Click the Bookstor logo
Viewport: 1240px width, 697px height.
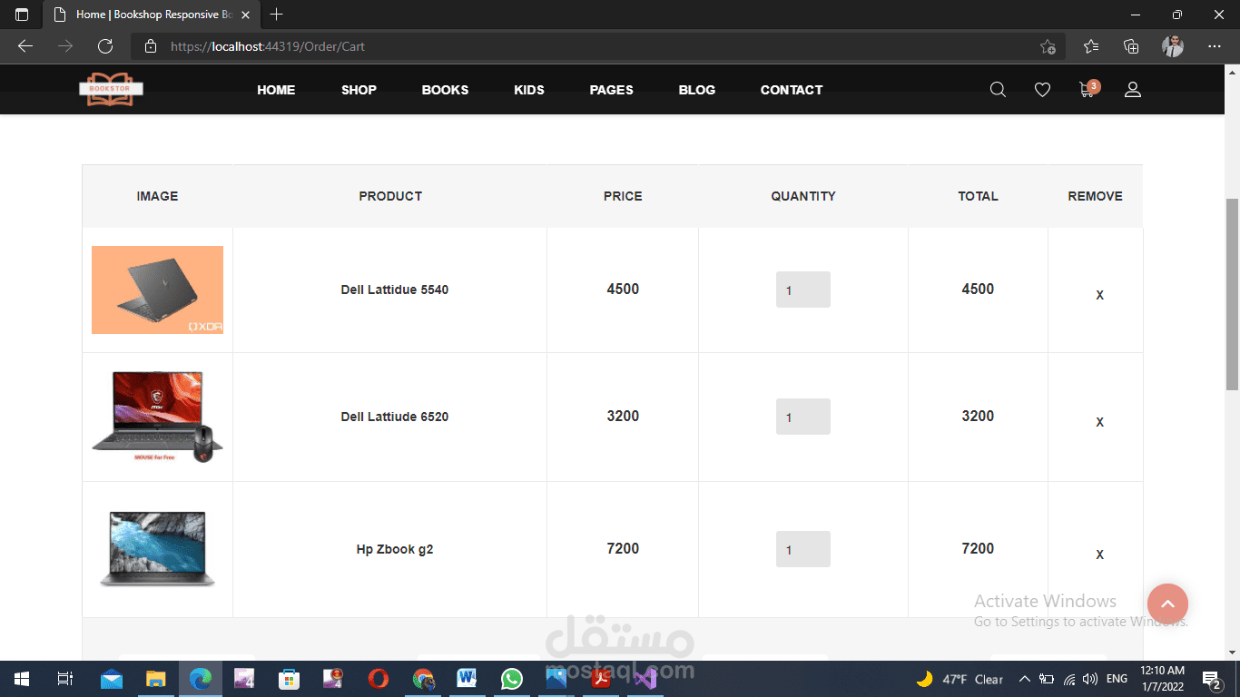click(x=111, y=89)
